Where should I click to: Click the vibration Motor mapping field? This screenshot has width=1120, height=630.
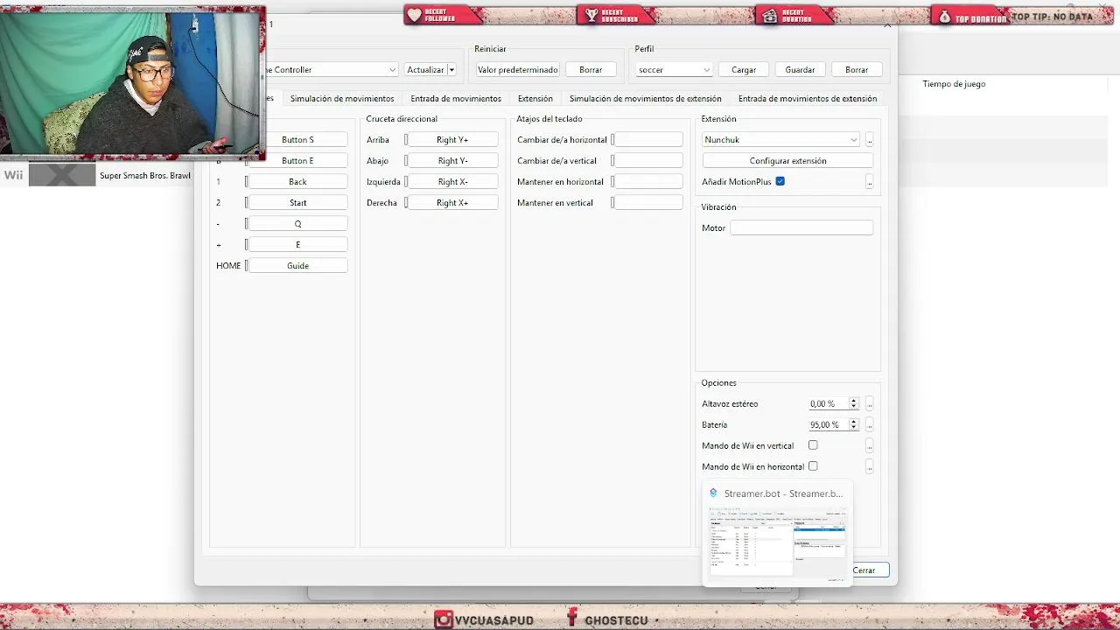pyautogui.click(x=801, y=227)
